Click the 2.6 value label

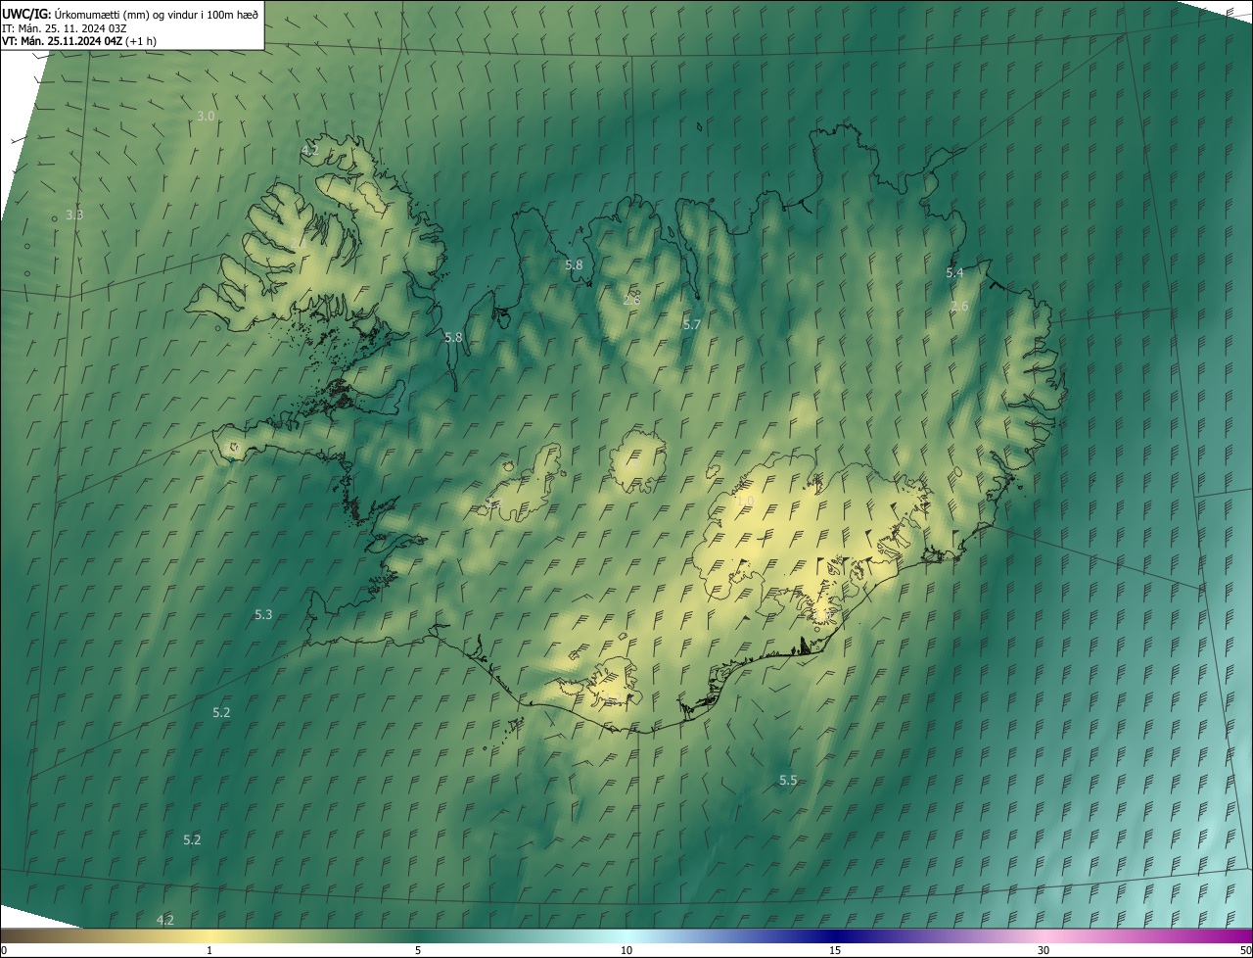click(959, 307)
